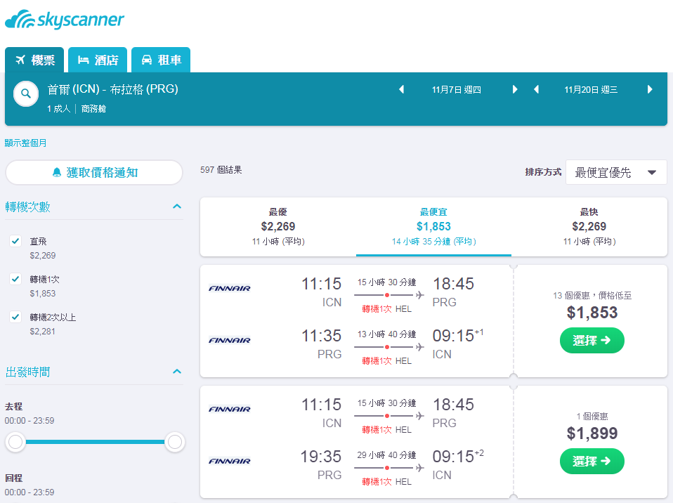The height and width of the screenshot is (503, 673).
Task: Open the 排序方式 sort dropdown
Action: (616, 173)
